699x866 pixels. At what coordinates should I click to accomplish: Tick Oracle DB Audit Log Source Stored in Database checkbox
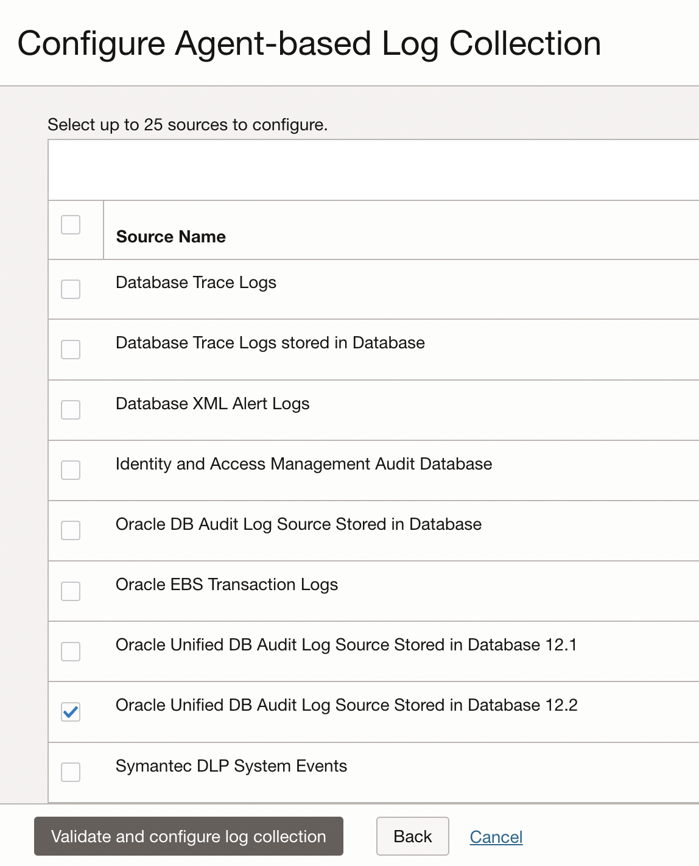click(x=71, y=530)
